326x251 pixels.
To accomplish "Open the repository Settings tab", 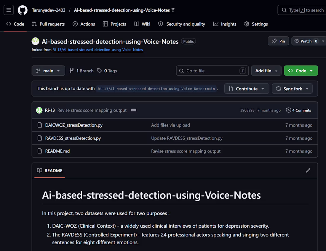I will pos(256,24).
